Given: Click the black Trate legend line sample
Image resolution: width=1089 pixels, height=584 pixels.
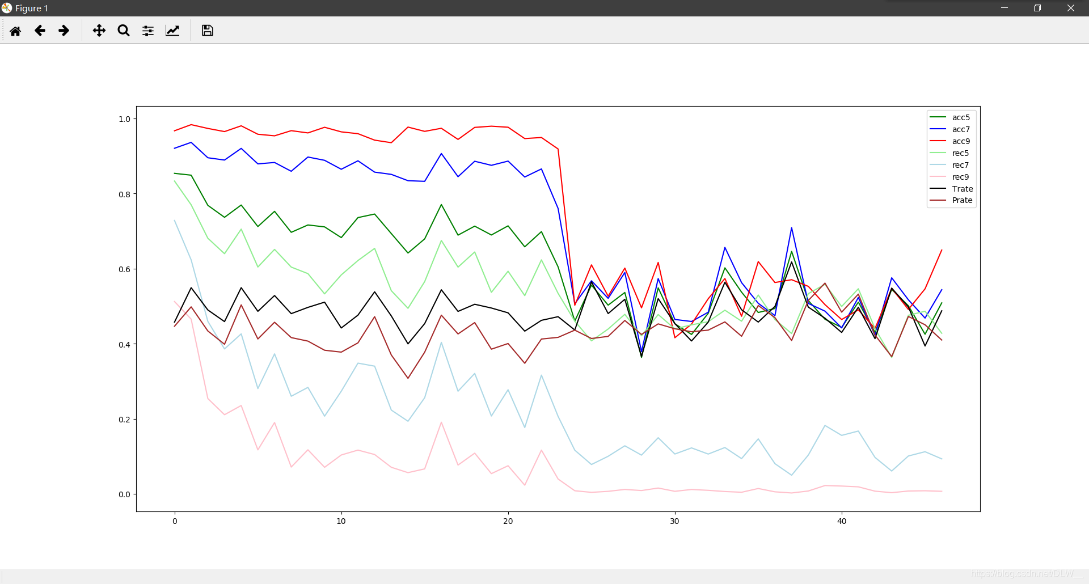Looking at the screenshot, I should (x=938, y=188).
